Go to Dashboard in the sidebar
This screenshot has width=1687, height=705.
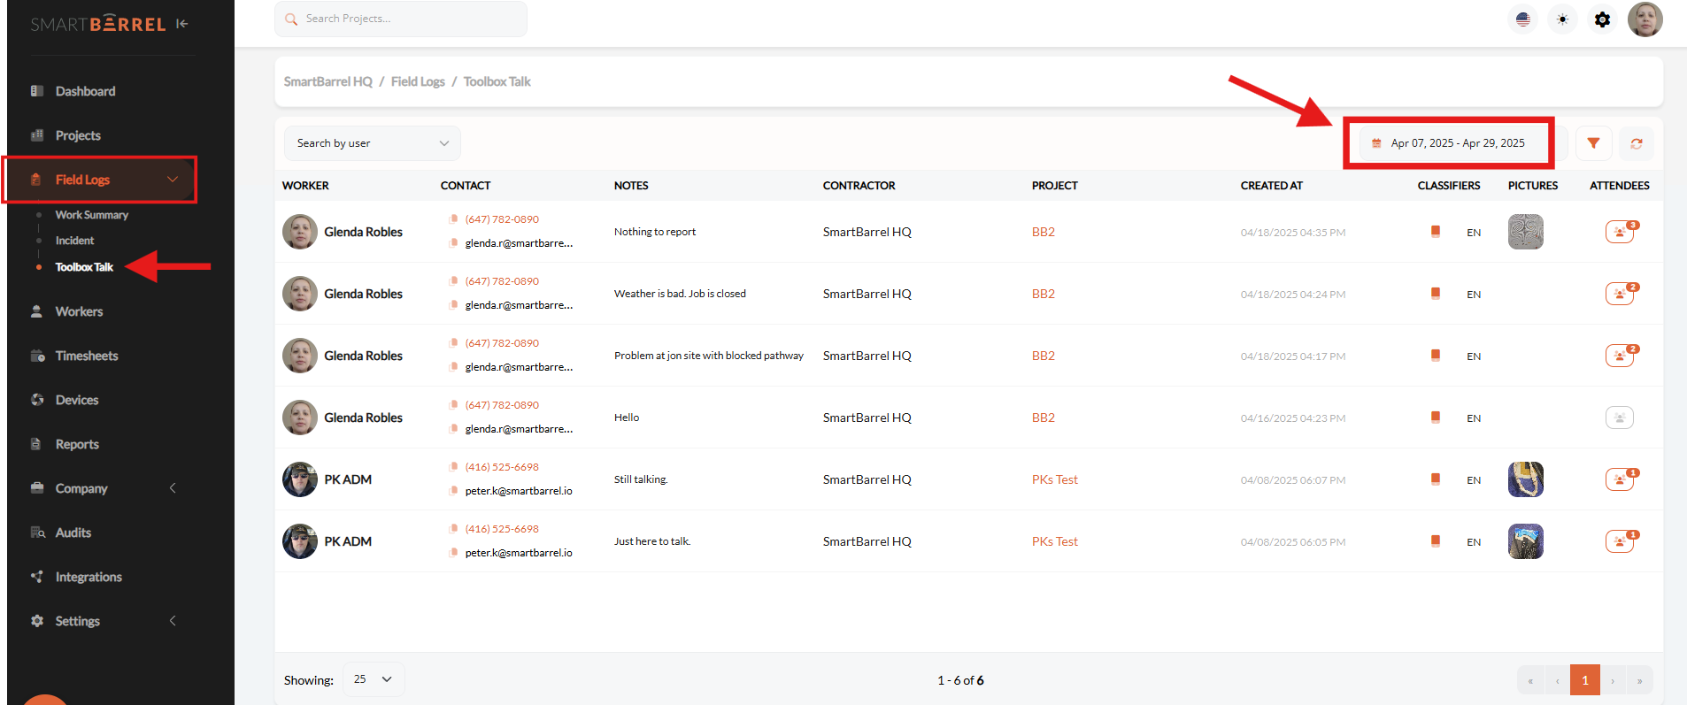pyautogui.click(x=85, y=91)
